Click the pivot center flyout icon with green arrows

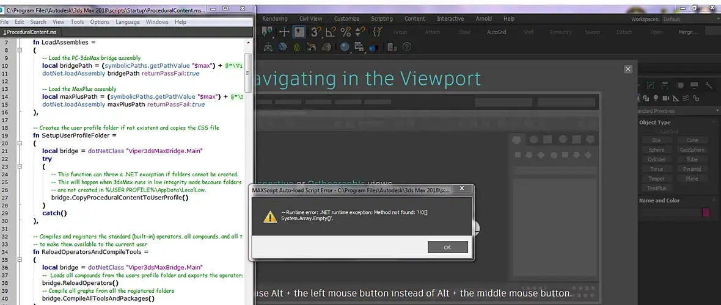[268, 31]
